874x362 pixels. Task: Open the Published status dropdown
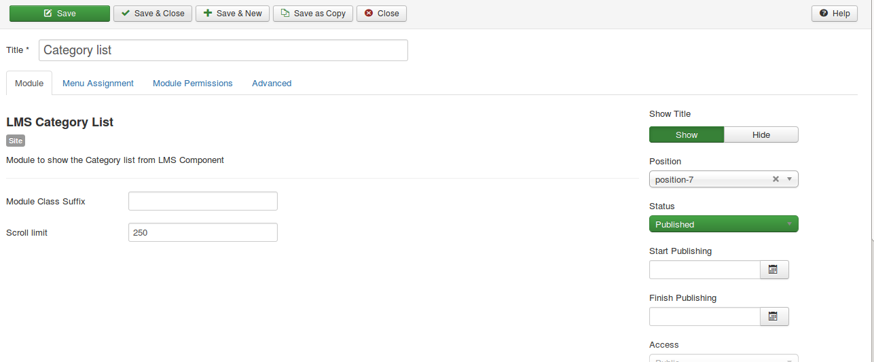(723, 224)
